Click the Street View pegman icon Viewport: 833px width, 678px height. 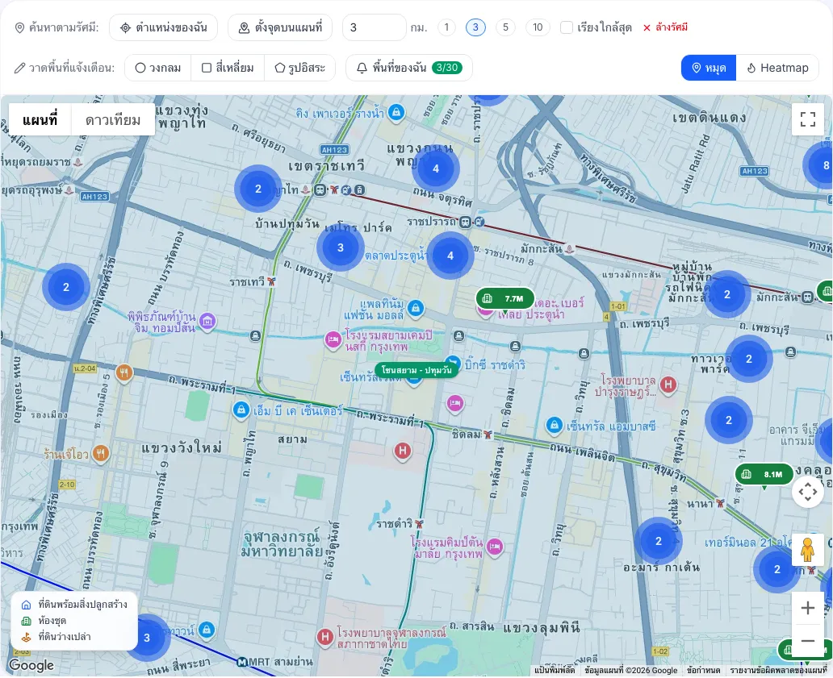807,550
